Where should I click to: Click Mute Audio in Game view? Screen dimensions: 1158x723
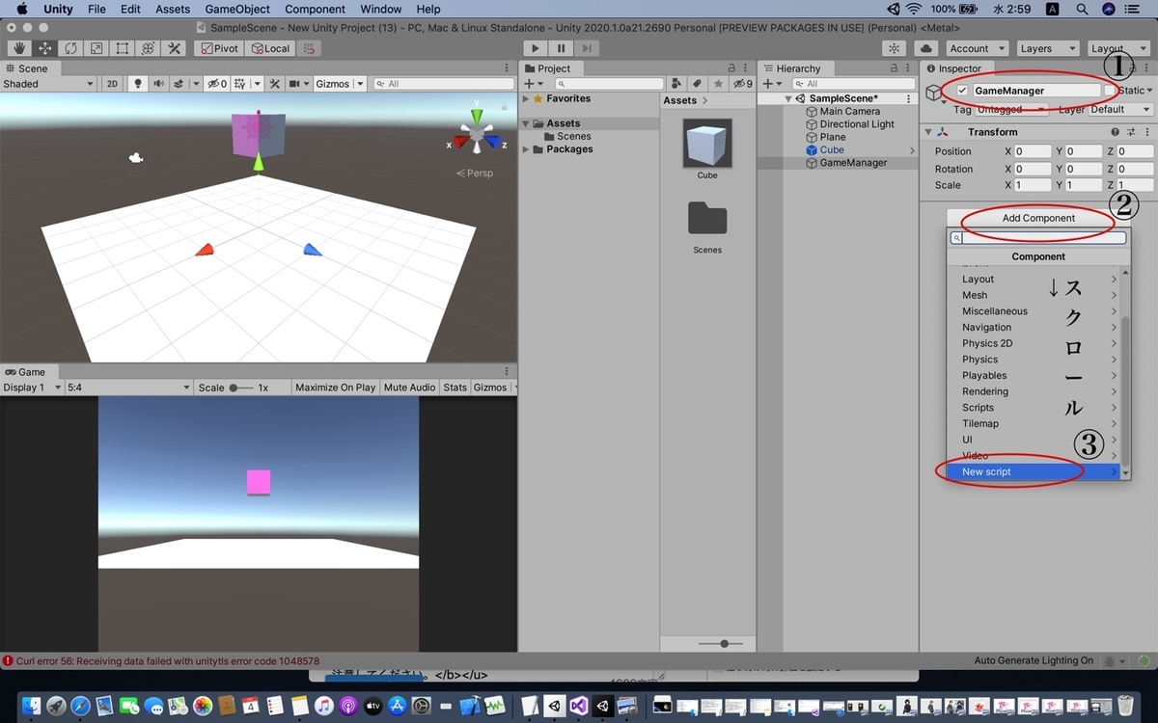pos(409,388)
